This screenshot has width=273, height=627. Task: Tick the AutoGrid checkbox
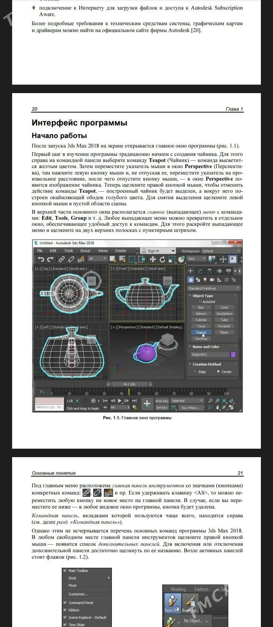(x=200, y=301)
